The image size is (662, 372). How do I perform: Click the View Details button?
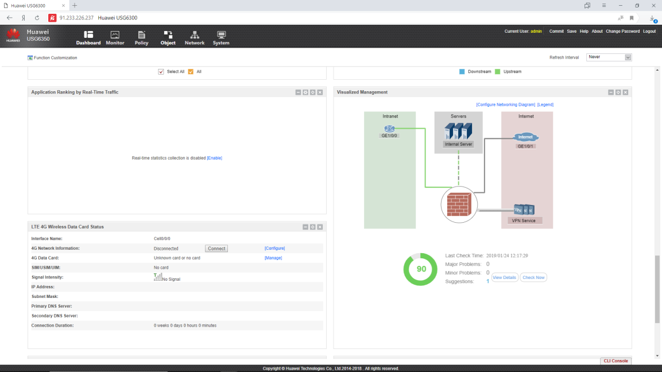(x=505, y=277)
